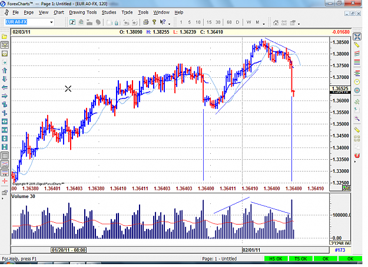Click the down arrow icon in left sidebar
Image resolution: width=368 pixels, height=267 pixels.
[5, 79]
